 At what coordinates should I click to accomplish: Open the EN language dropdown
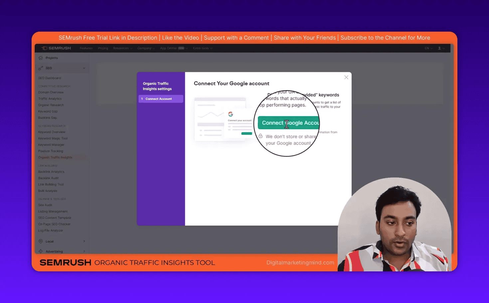pyautogui.click(x=428, y=48)
